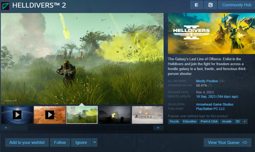
Task: Expand the Ignore dropdown arrow
Action: click(x=94, y=142)
